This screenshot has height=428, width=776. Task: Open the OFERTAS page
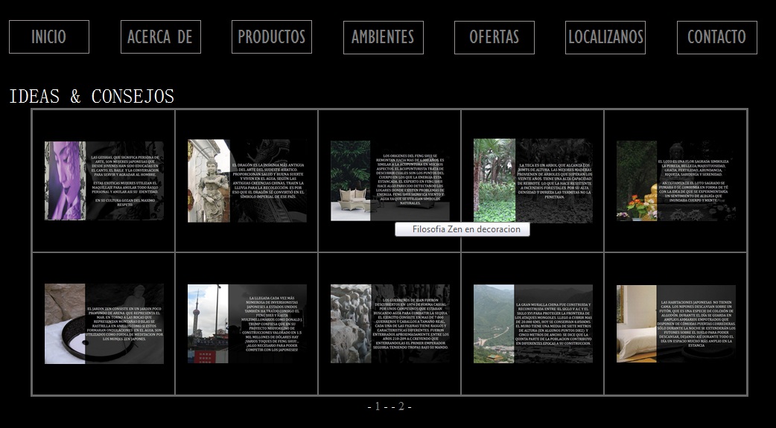pos(494,37)
